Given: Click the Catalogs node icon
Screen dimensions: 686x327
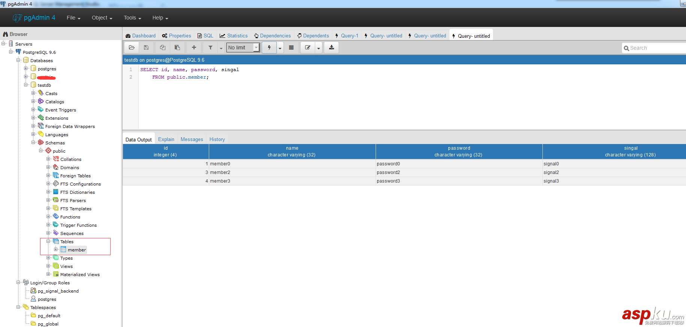Looking at the screenshot, I should tap(41, 101).
